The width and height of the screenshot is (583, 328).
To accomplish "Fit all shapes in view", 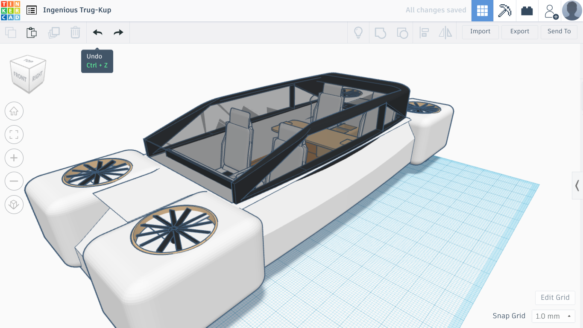I will pyautogui.click(x=14, y=135).
